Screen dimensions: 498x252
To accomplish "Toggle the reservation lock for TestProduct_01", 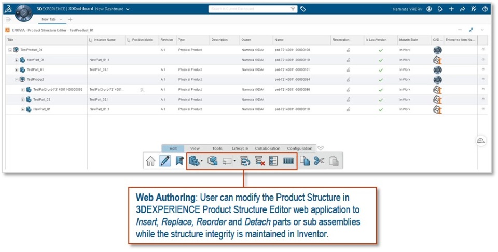I will click(x=348, y=50).
